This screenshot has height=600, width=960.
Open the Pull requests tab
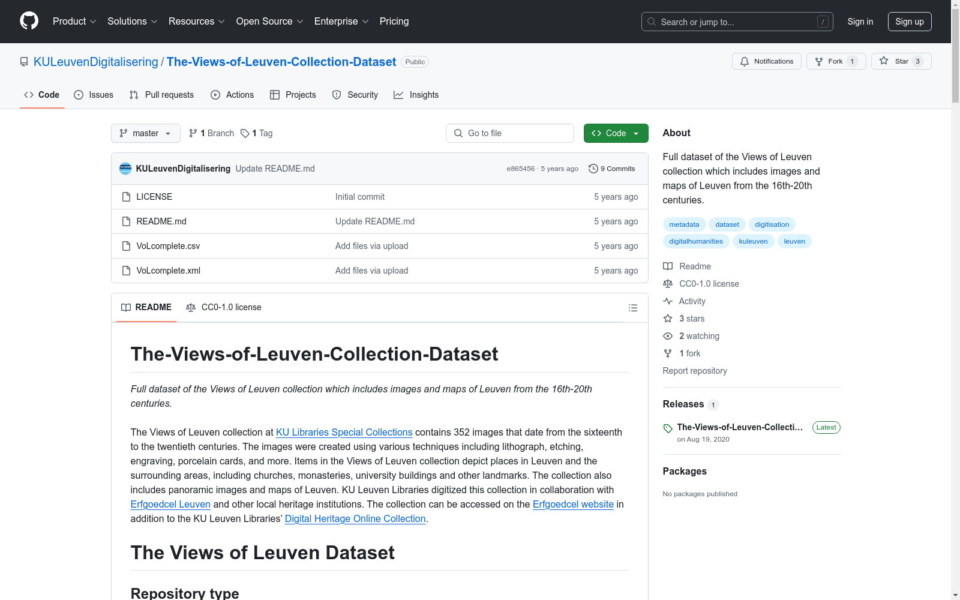(x=161, y=95)
